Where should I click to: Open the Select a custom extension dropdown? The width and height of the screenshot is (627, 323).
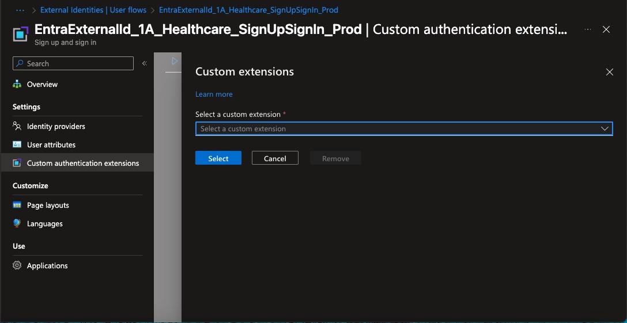pos(404,129)
